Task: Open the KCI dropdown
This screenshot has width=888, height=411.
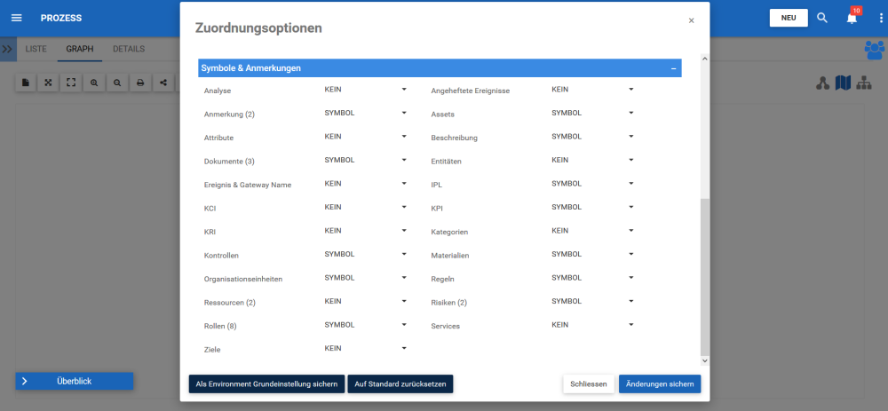Action: 365,207
